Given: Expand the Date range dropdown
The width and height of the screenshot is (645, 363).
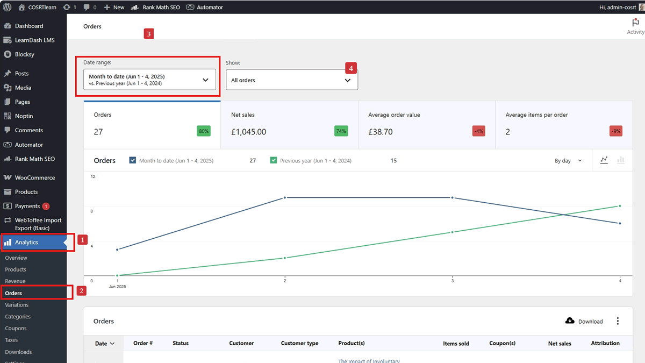Looking at the screenshot, I should pyautogui.click(x=149, y=80).
